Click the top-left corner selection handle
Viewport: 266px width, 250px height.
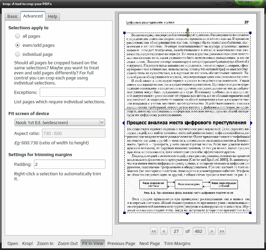124,33
